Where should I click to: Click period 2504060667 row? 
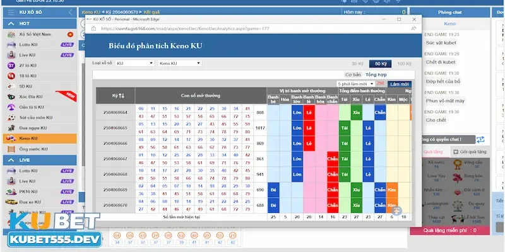[116, 159]
